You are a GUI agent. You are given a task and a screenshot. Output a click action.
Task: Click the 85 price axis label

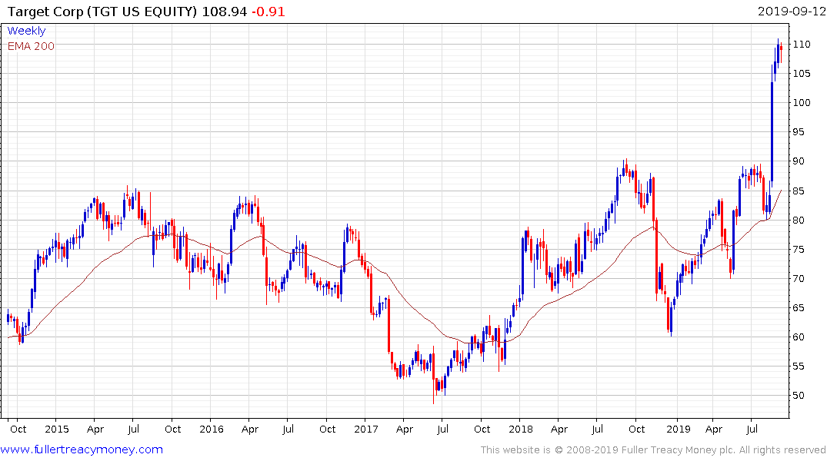click(x=799, y=191)
